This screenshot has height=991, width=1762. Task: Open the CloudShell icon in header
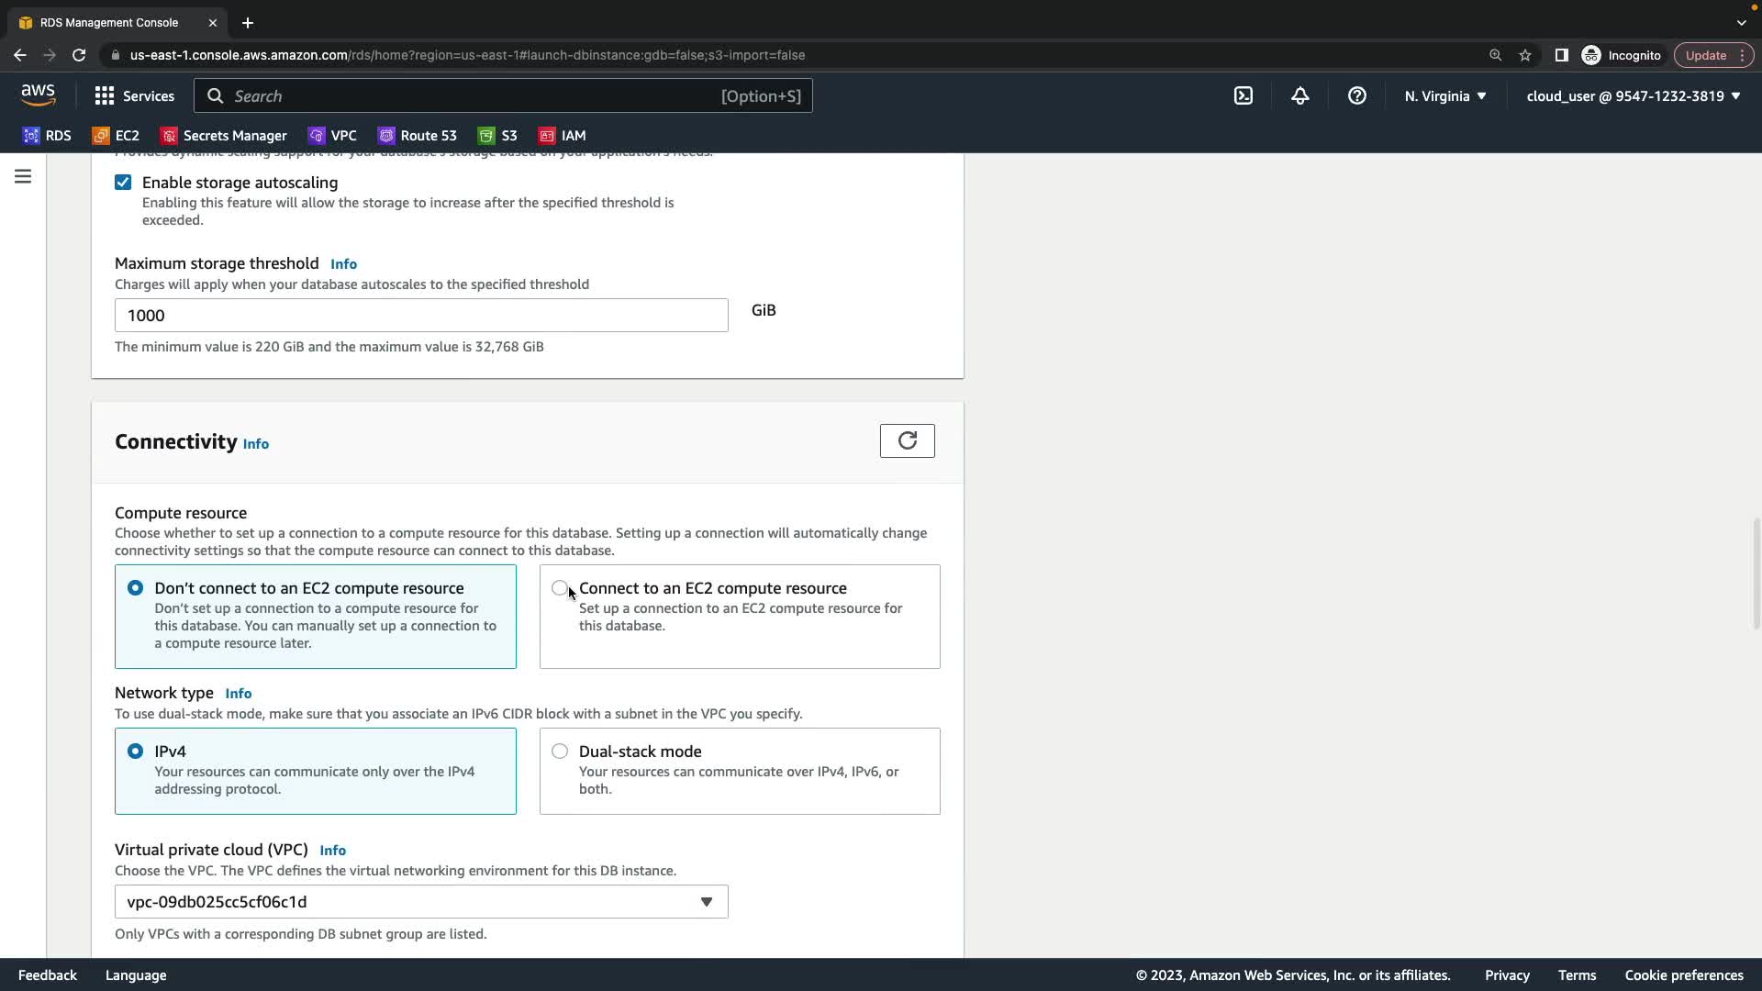[x=1243, y=95]
